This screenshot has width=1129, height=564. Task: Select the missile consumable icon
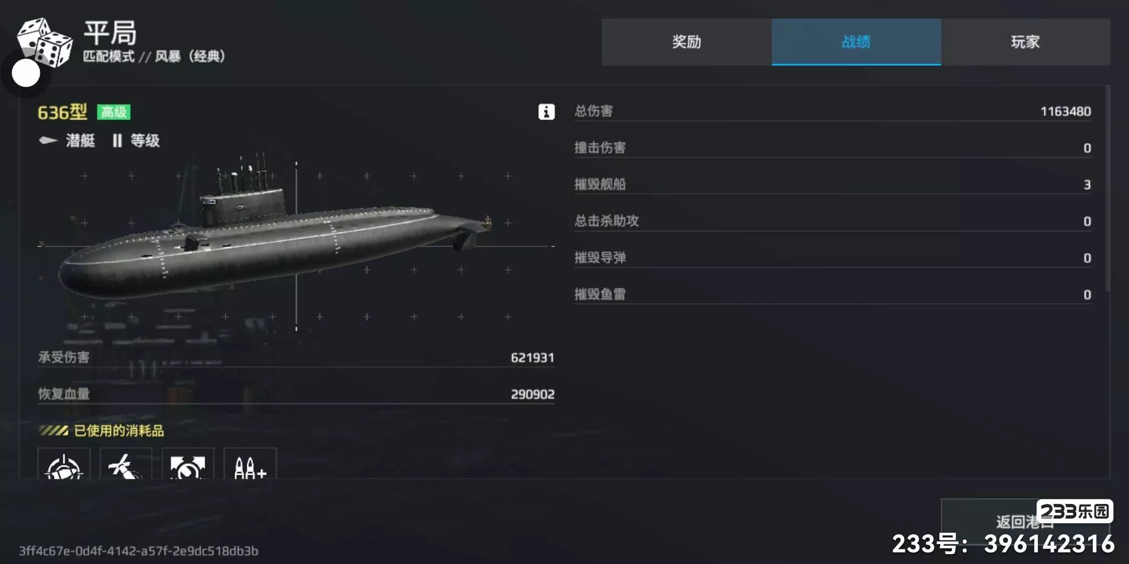125,464
